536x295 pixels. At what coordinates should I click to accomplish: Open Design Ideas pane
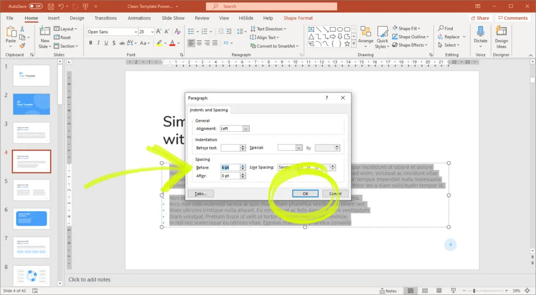click(501, 38)
